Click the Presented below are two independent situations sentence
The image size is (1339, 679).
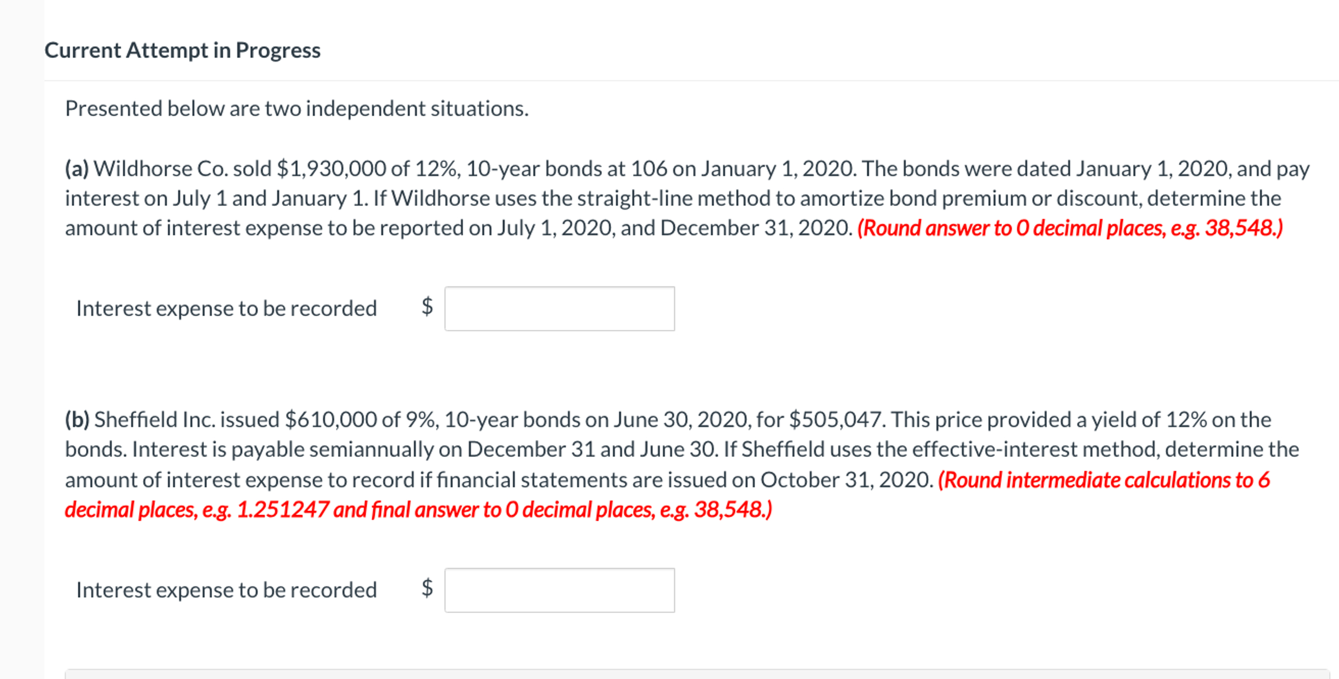(297, 108)
